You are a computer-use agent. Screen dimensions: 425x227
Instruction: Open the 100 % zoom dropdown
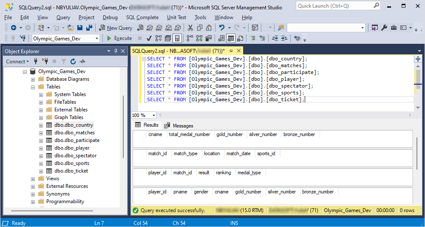point(154,115)
